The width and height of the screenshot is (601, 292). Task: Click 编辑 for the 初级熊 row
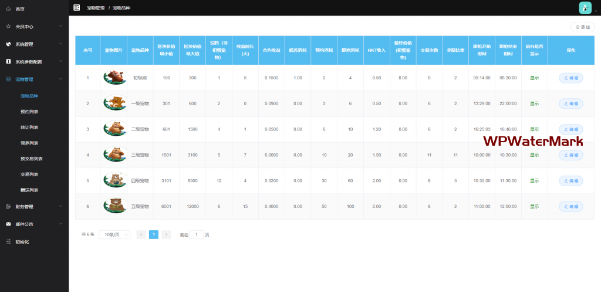(x=570, y=78)
